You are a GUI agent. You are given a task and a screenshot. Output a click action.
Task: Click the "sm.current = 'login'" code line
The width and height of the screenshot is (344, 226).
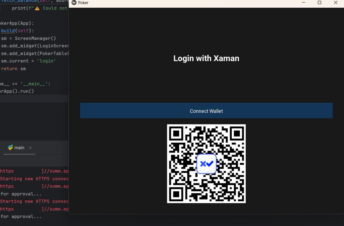28,61
